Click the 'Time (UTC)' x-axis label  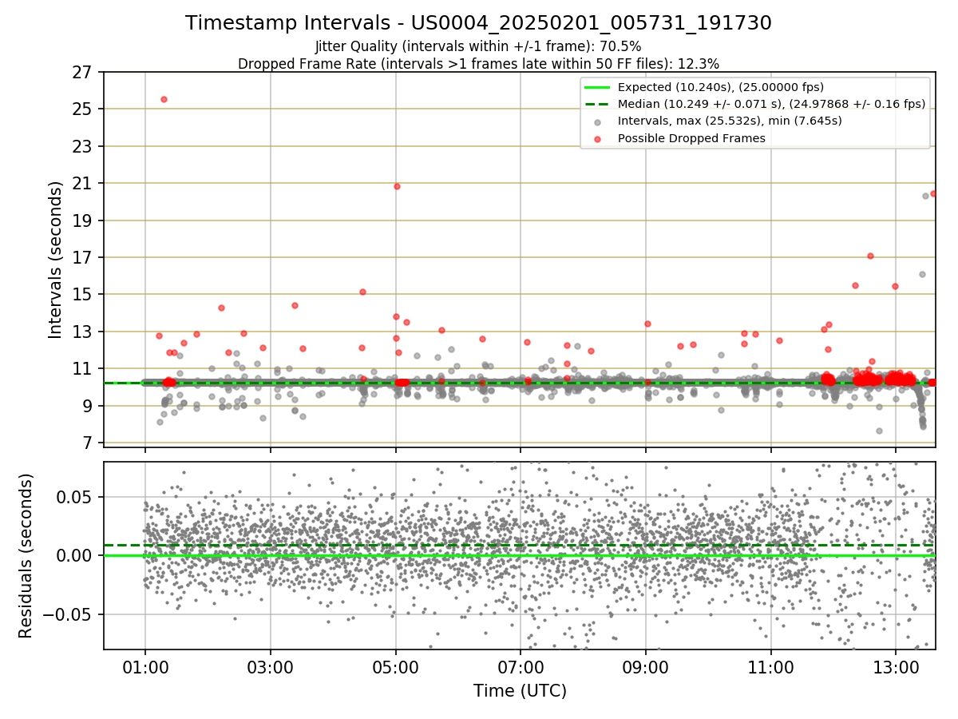[520, 691]
